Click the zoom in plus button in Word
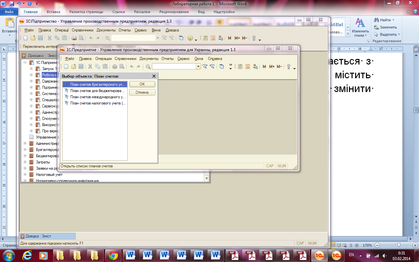The height and width of the screenshot is (262, 419). [415, 245]
